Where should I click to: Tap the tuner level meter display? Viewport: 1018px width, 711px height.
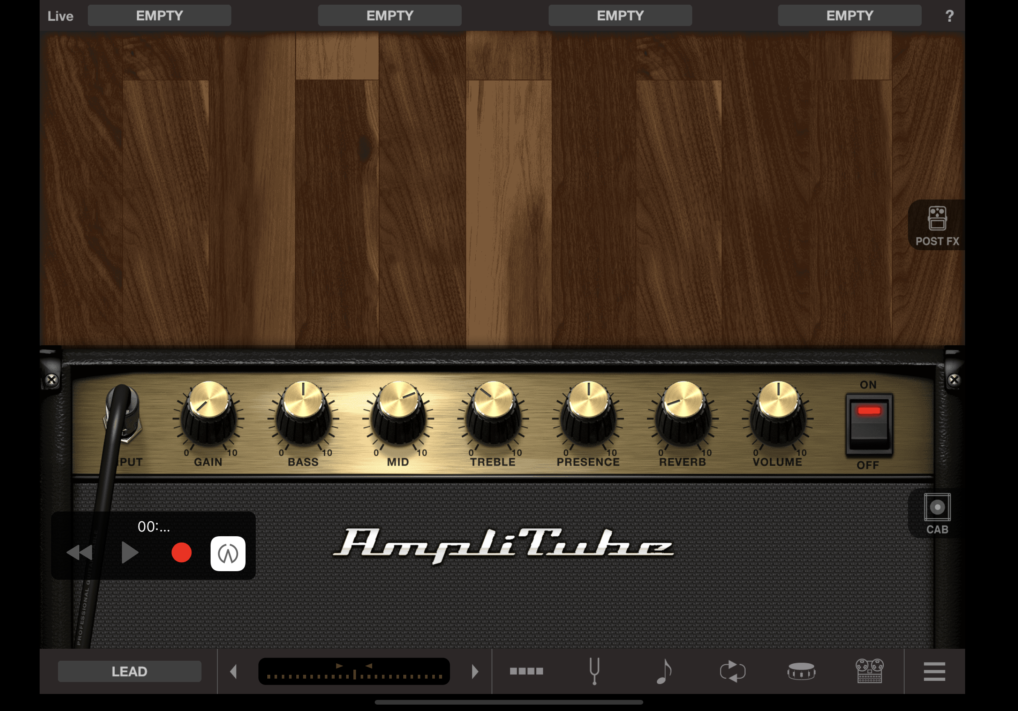pyautogui.click(x=354, y=671)
